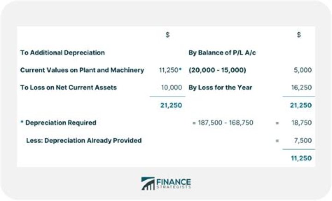Select the 16,250 loss for the year amount
Image resolution: width=332 pixels, height=201 pixels.
tap(302, 88)
